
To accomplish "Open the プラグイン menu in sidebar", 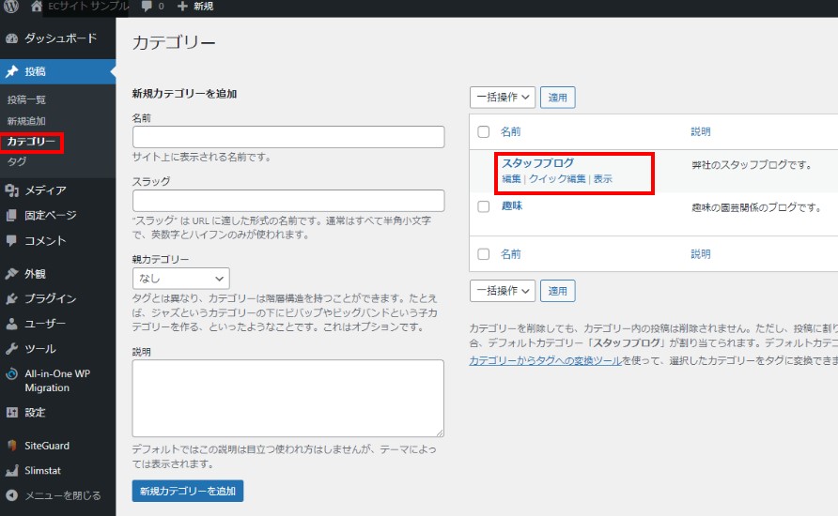I will point(50,299).
